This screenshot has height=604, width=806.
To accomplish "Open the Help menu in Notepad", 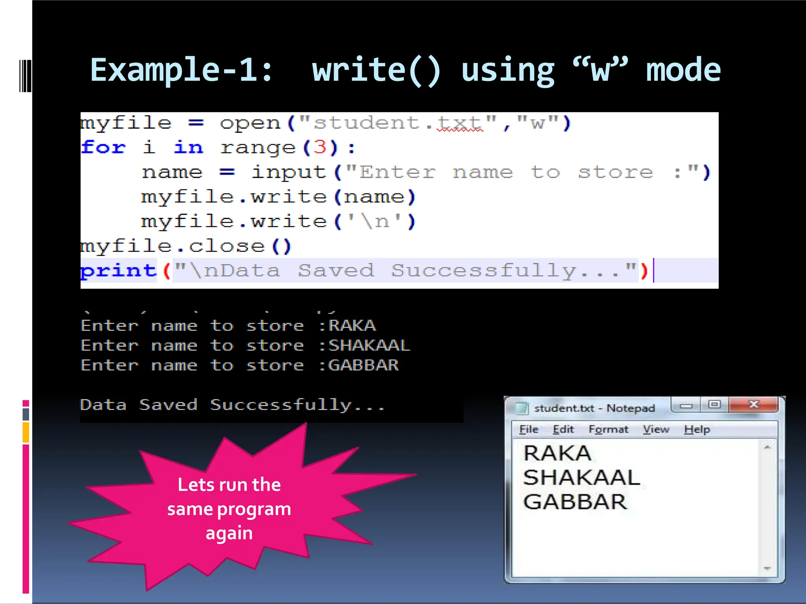I will pyautogui.click(x=697, y=429).
